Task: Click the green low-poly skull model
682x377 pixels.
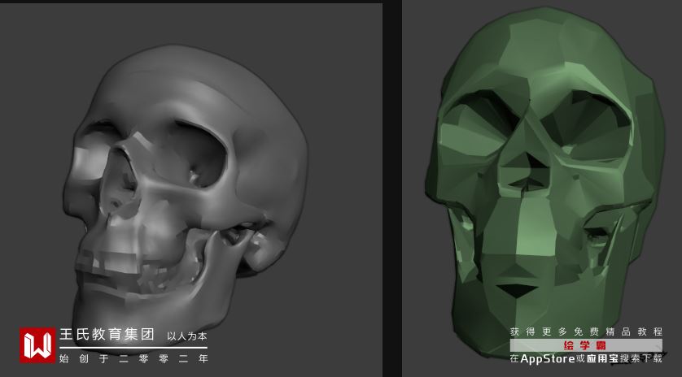Action: (x=545, y=183)
